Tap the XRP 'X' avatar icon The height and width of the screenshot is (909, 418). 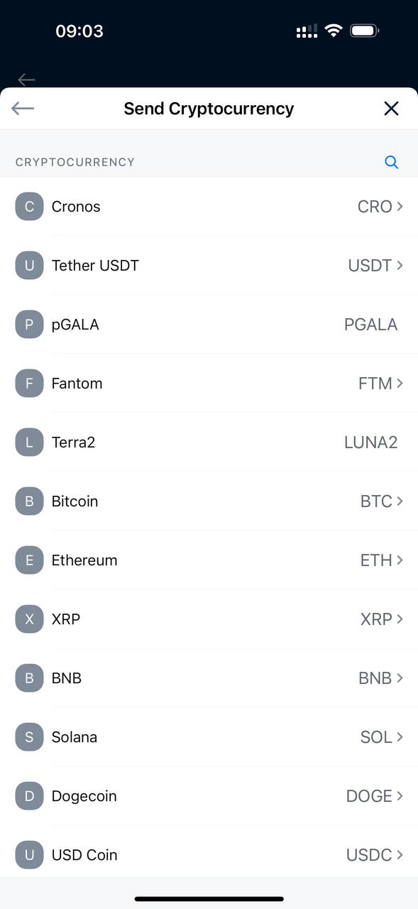29,619
